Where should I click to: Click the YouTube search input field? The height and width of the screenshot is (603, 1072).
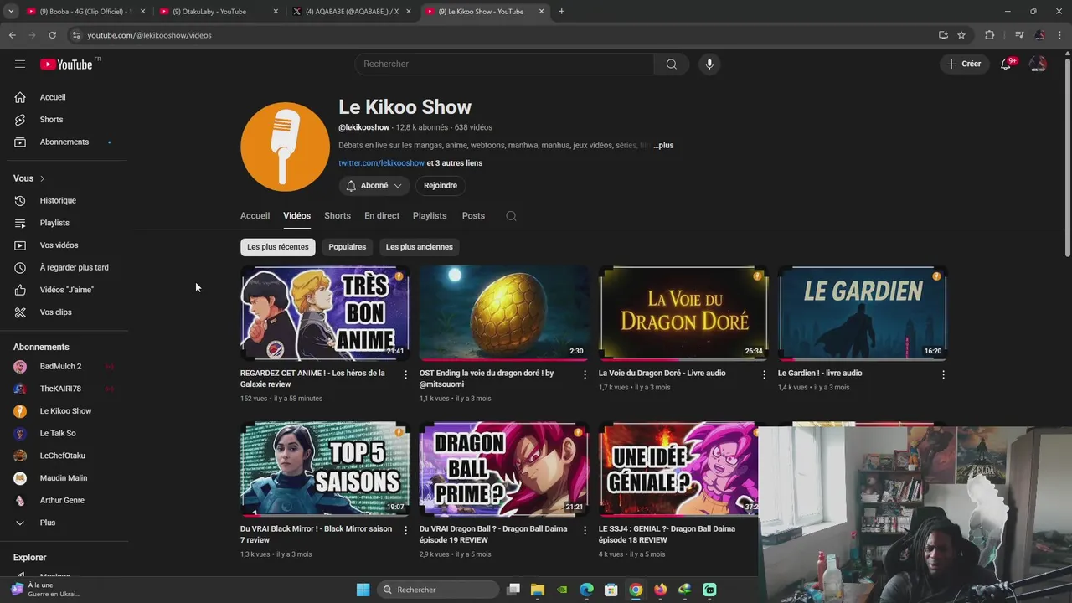point(504,64)
